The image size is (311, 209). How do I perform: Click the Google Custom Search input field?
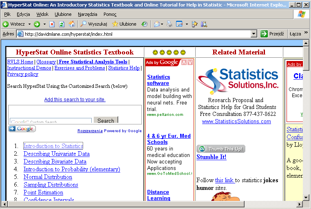(51, 120)
